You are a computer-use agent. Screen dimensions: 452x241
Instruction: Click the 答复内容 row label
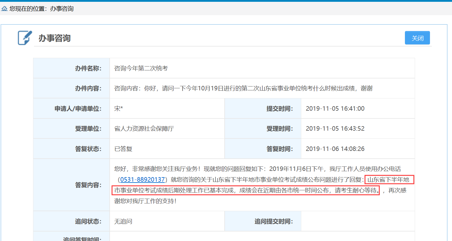[x=88, y=185]
